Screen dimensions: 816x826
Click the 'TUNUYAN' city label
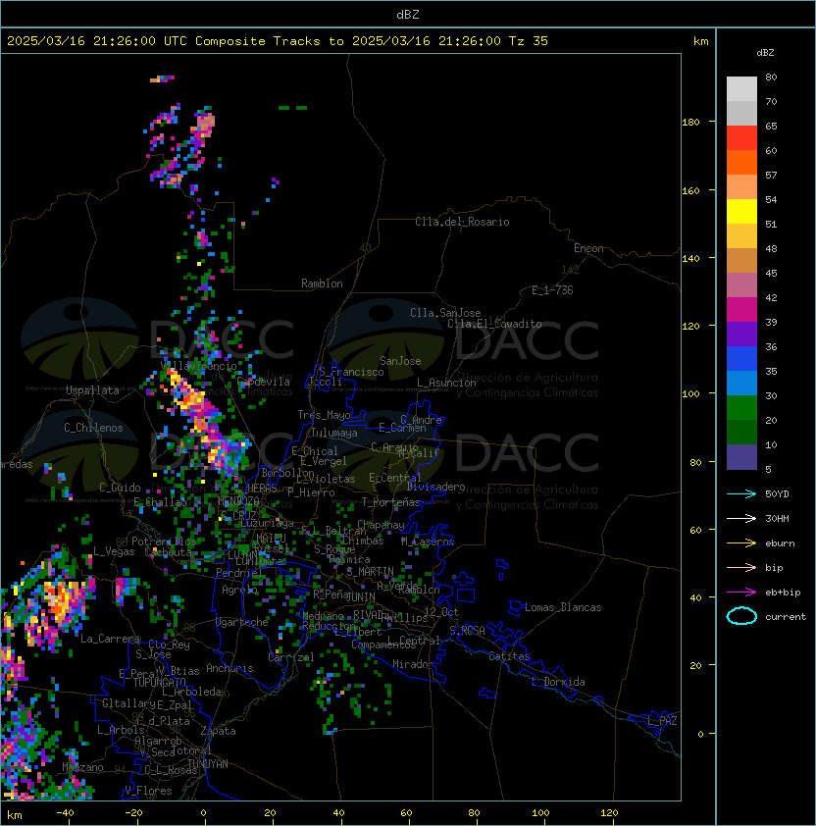208,764
